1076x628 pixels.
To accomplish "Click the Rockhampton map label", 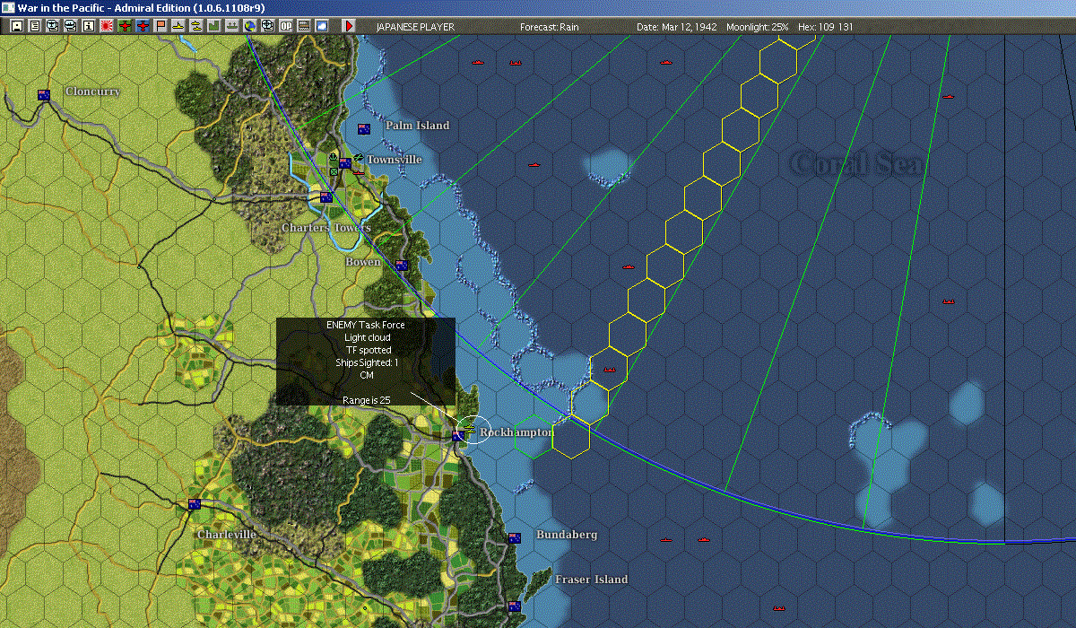I will point(516,432).
